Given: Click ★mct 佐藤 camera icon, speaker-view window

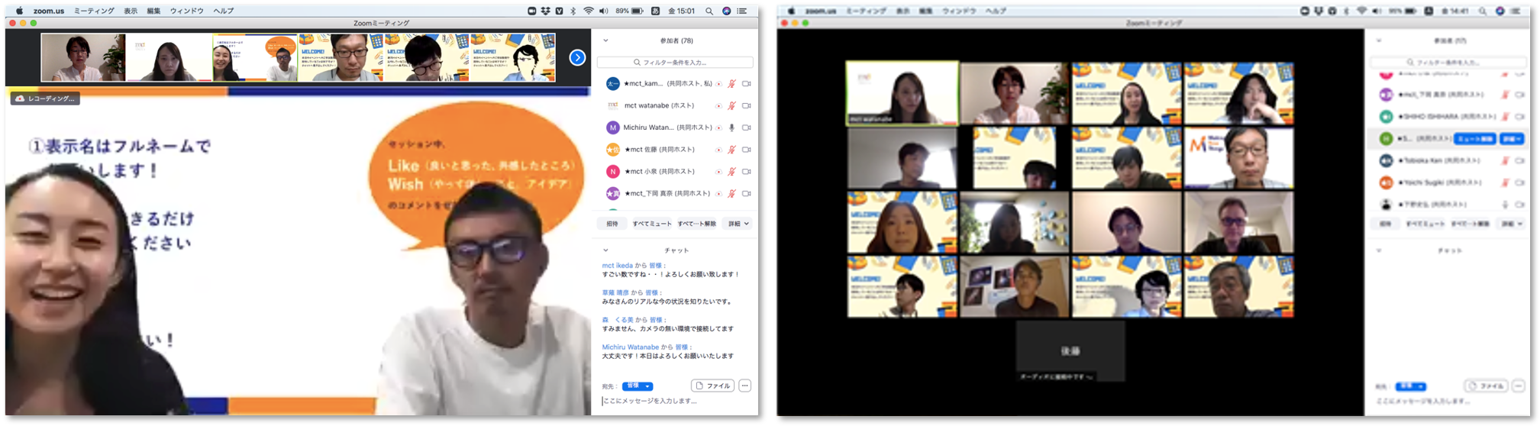Looking at the screenshot, I should (747, 150).
